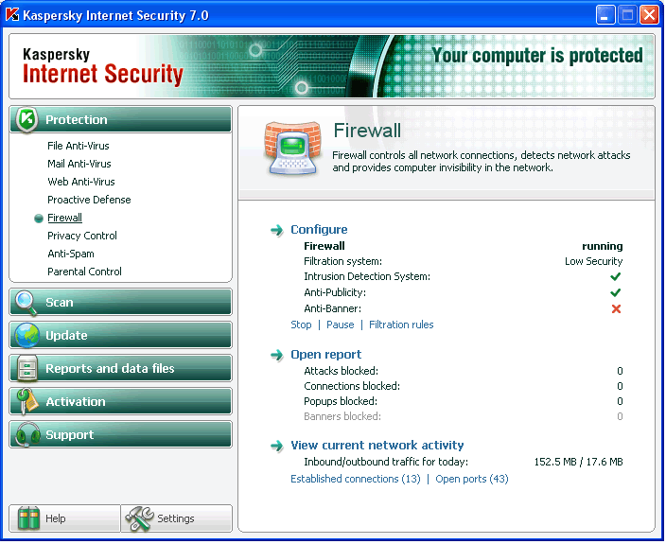Image resolution: width=666 pixels, height=544 pixels.
Task: Pause the Firewall via Pause link
Action: pyautogui.click(x=340, y=325)
